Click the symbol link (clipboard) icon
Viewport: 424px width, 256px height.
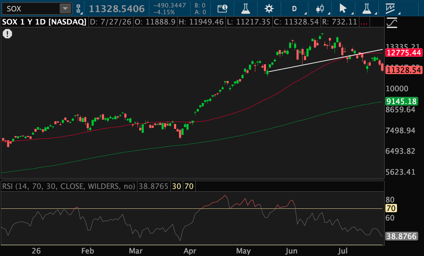pos(78,9)
